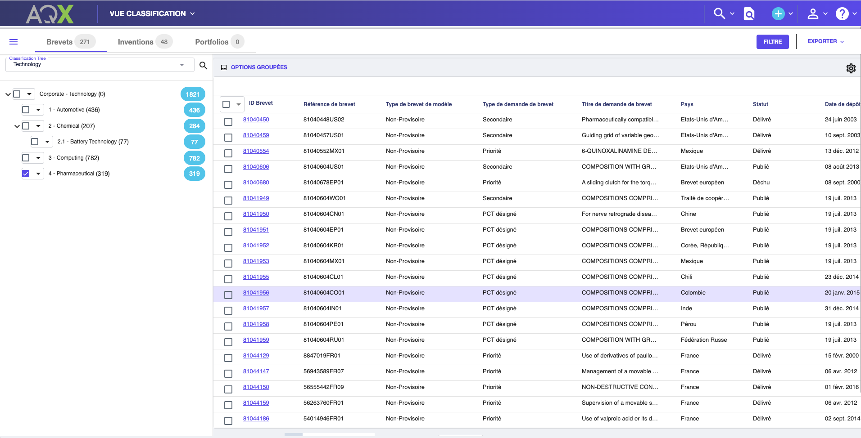Click the 782 Computing count badge
Screen dimensions: 861x438
(x=195, y=158)
